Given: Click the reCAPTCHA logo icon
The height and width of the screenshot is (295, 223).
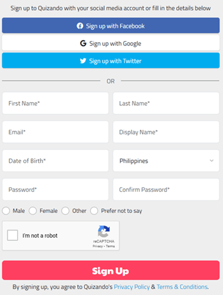Looking at the screenshot, I should click(x=104, y=231).
